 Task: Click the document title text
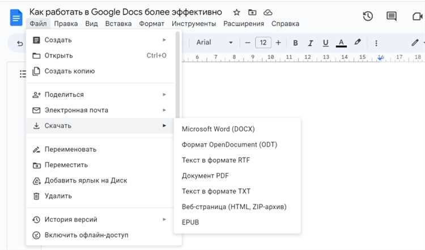125,12
